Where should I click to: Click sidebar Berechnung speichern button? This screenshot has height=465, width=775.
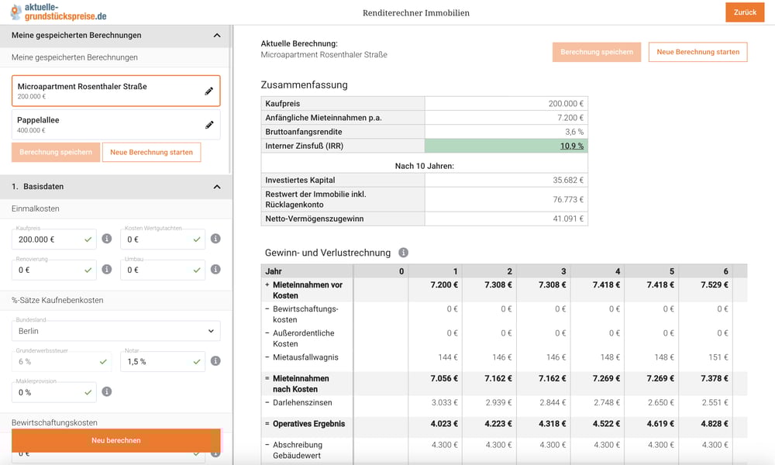coord(56,152)
